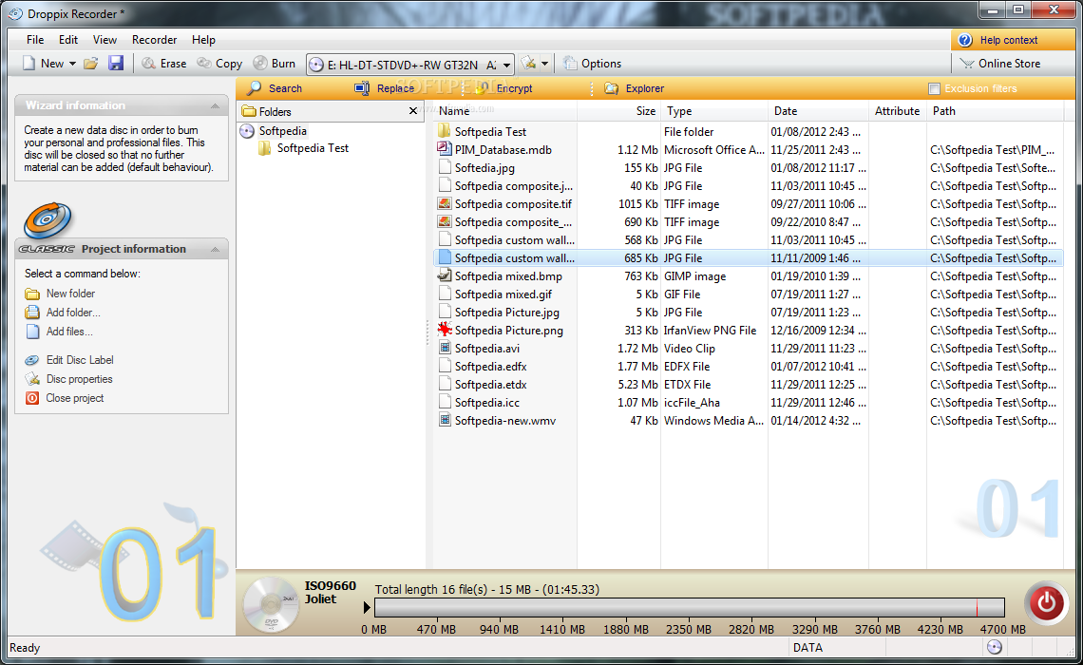Click the red power burn button
Screen dimensions: 1083x665
pyautogui.click(x=1046, y=602)
